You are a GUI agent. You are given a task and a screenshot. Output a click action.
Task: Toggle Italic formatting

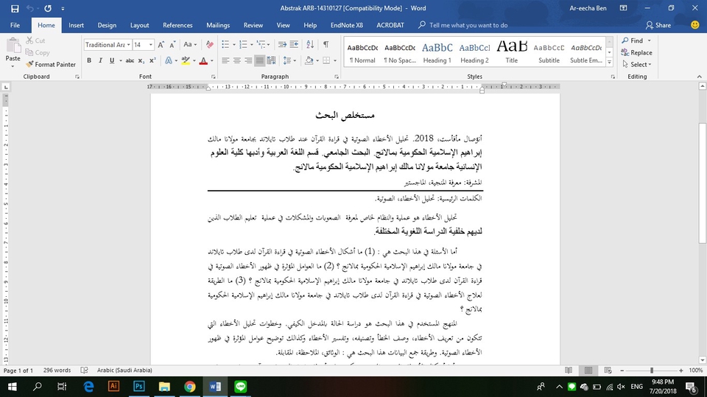point(100,60)
